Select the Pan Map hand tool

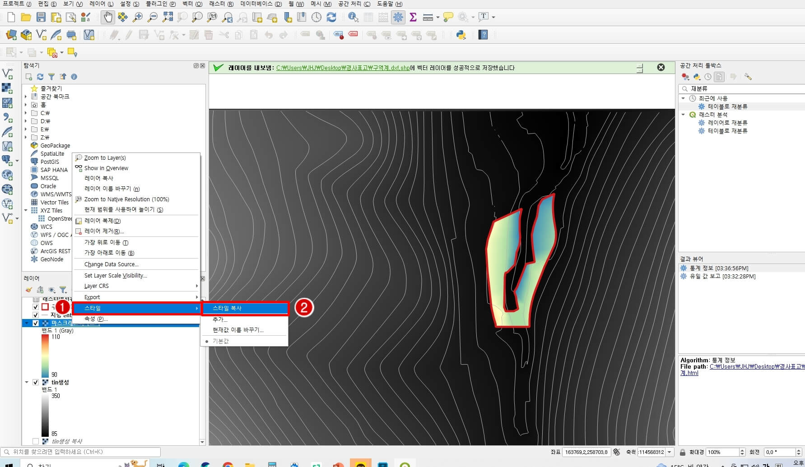point(107,17)
